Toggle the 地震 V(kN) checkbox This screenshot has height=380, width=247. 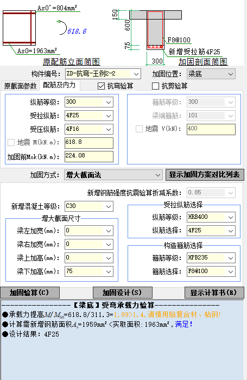click(139, 129)
